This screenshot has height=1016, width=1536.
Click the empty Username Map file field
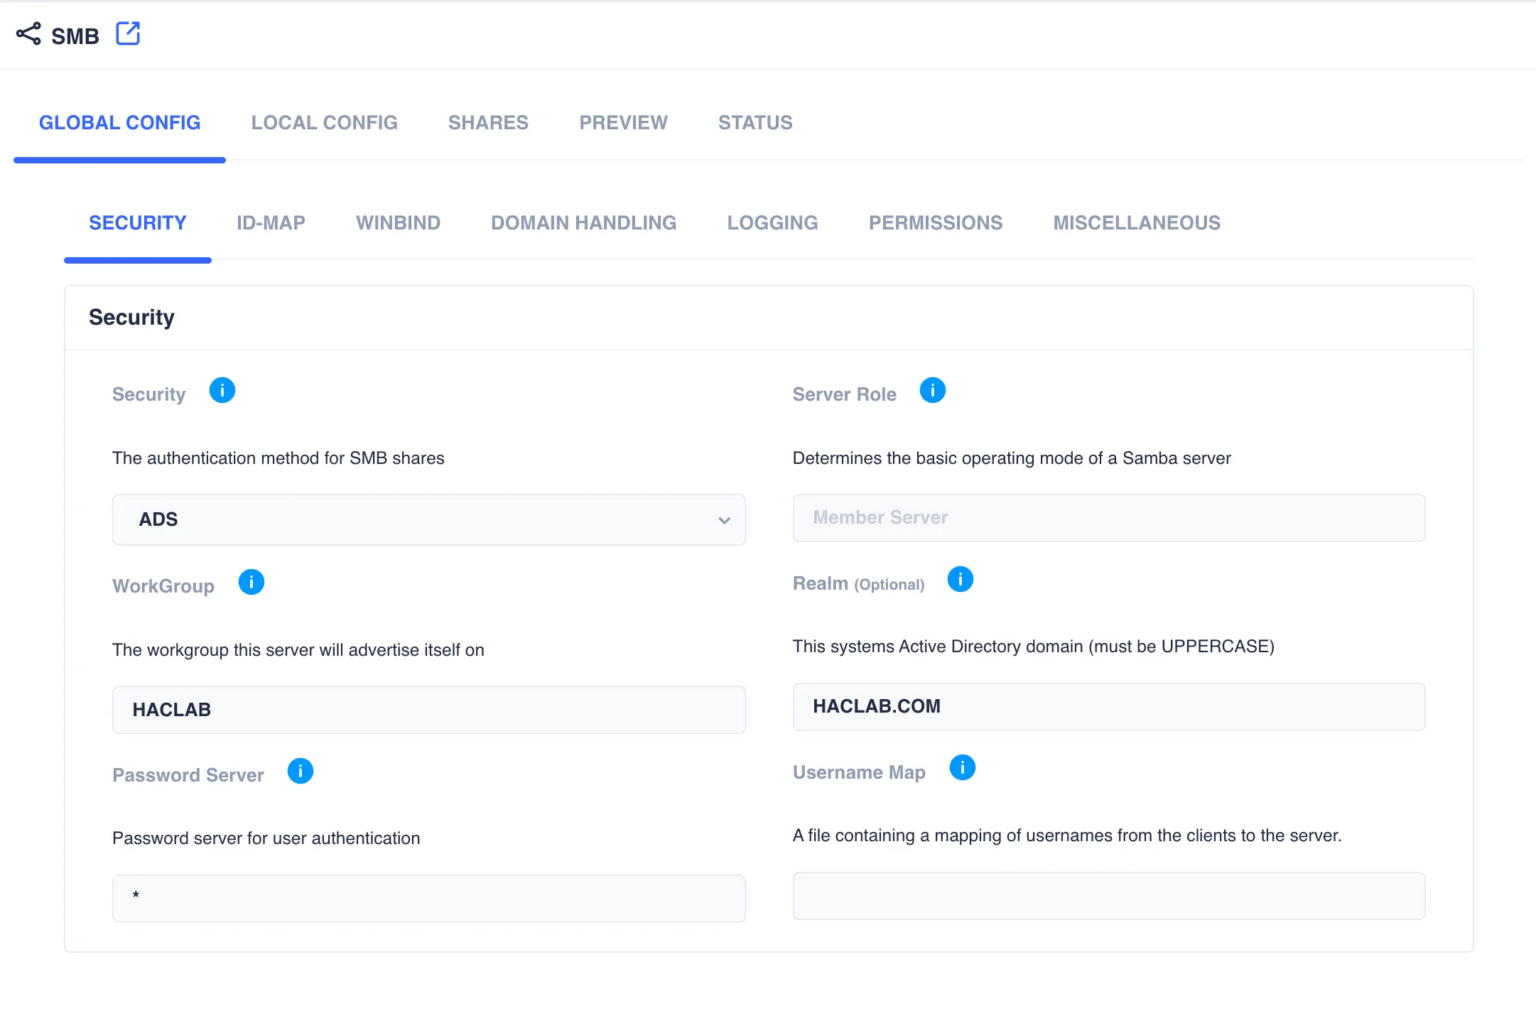point(1108,896)
